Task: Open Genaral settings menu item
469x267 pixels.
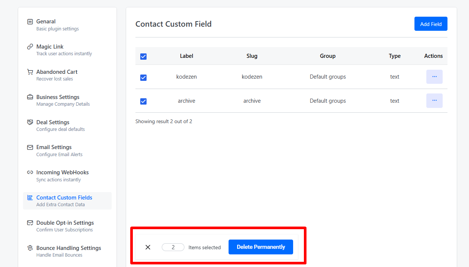Action: coord(67,25)
